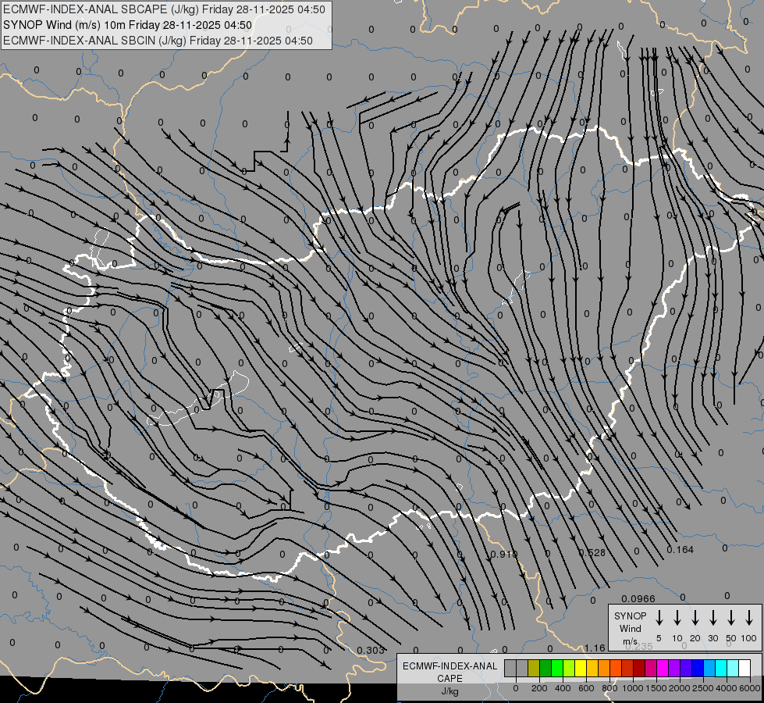Click the wind arrow above the 100 m/s label
Screen dimensions: 764x703
click(x=749, y=618)
